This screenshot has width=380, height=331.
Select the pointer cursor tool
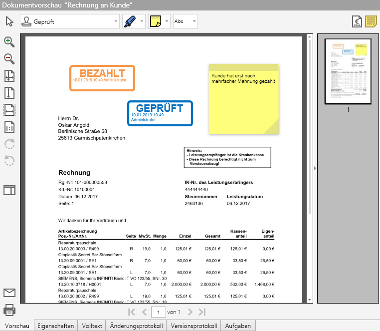pyautogui.click(x=9, y=21)
